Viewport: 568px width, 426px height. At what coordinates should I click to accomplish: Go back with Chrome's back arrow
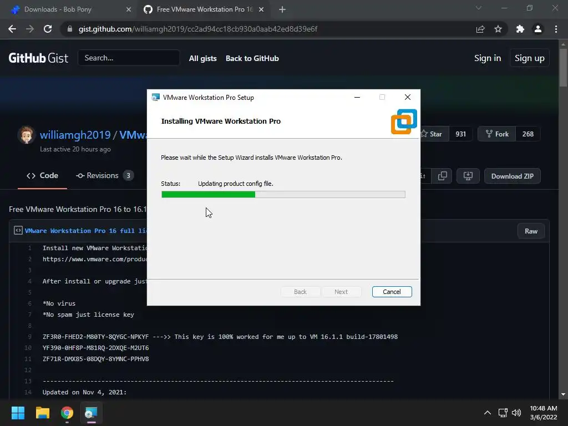tap(12, 29)
